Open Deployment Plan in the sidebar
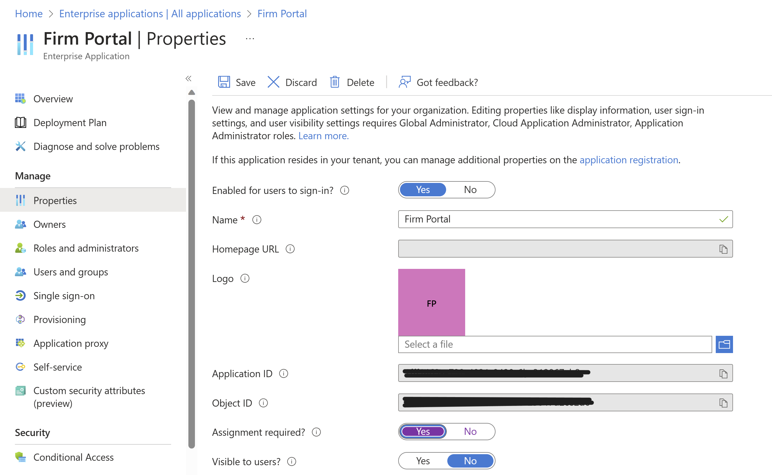Image resolution: width=772 pixels, height=475 pixels. point(93,123)
